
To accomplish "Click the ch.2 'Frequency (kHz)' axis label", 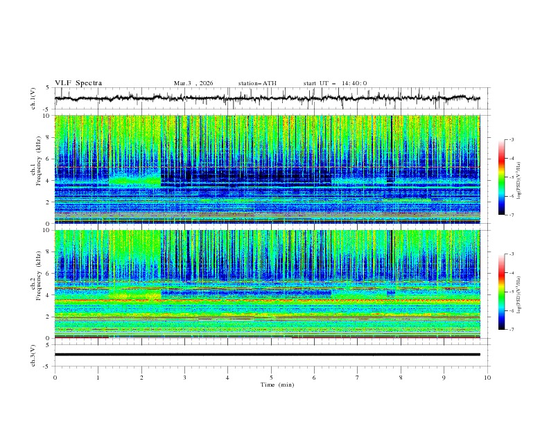I will (39, 276).
